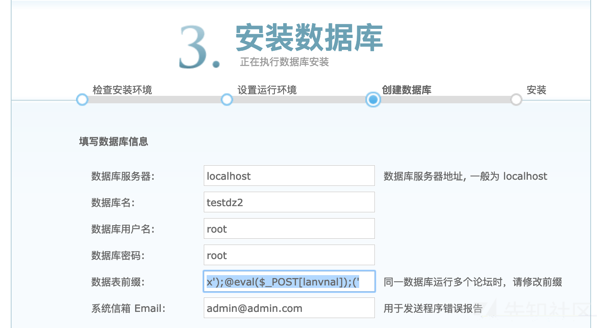Click the 填写数据库信息 section title

click(x=114, y=142)
